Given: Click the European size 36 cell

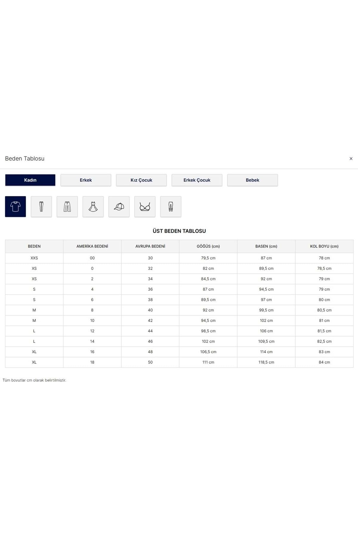Looking at the screenshot, I should tap(150, 289).
